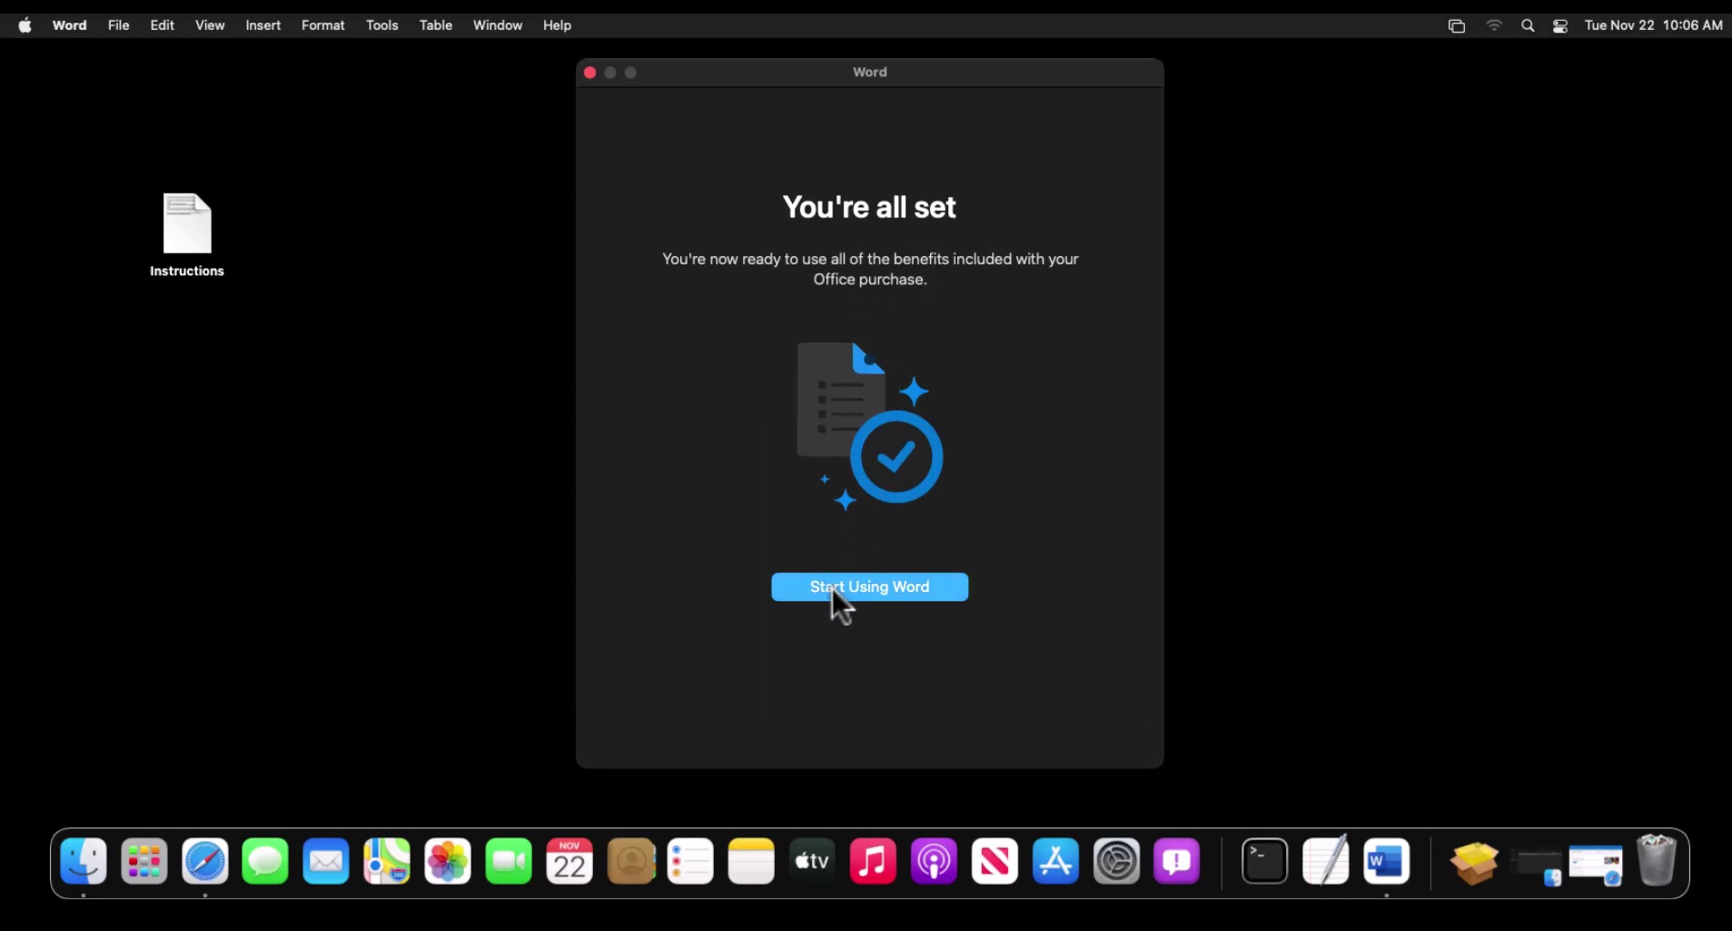
Task: Open the View menu
Action: coord(210,25)
